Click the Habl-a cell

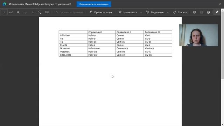[x=101, y=45]
